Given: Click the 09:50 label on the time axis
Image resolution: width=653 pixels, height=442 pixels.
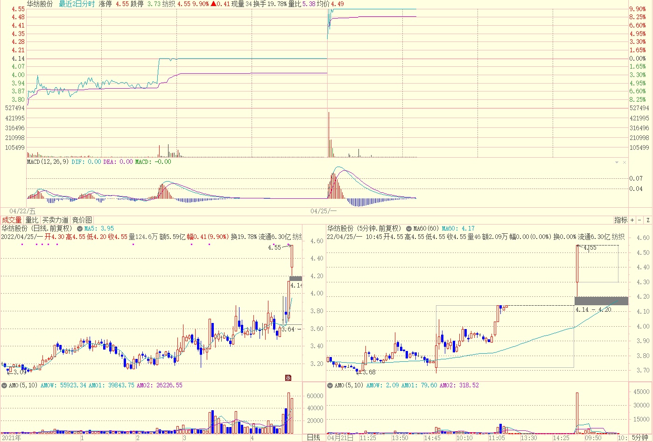Looking at the screenshot, I should tap(593, 438).
